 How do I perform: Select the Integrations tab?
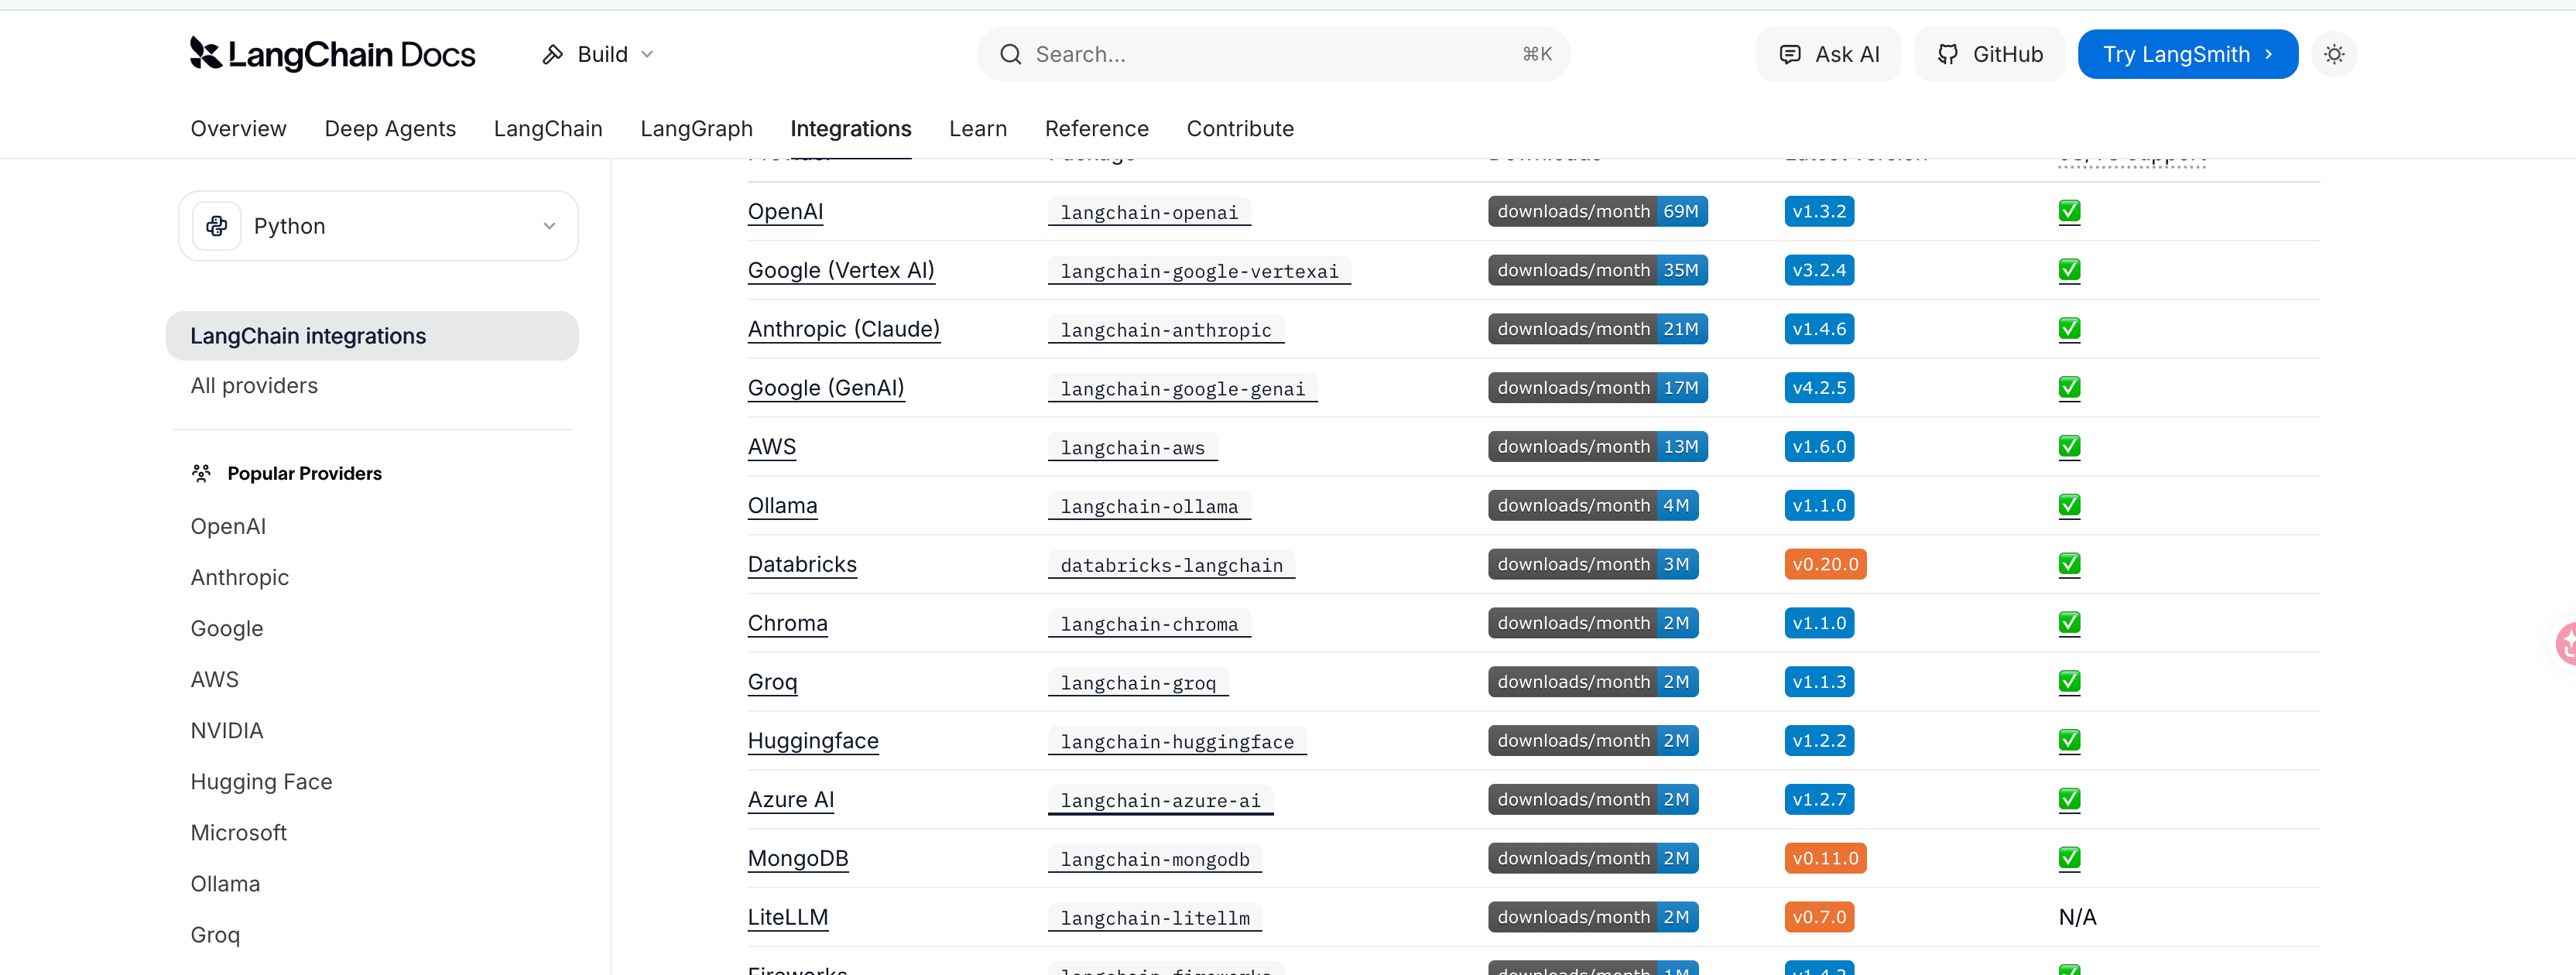tap(850, 128)
